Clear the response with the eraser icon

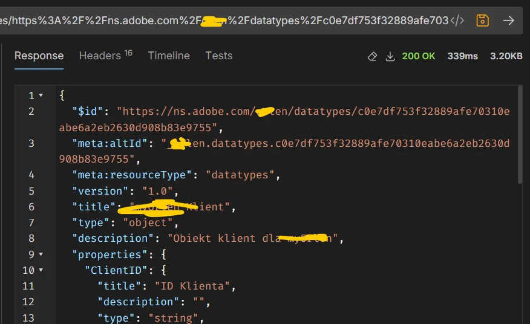(372, 56)
